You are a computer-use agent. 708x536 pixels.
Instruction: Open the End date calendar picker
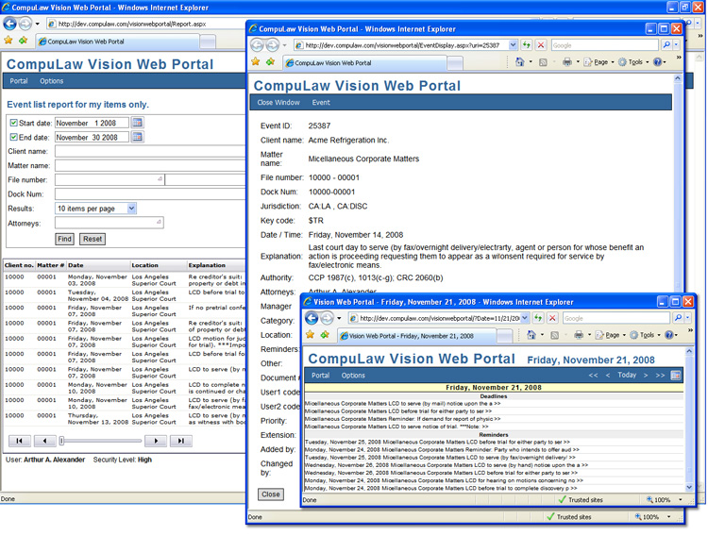(138, 137)
